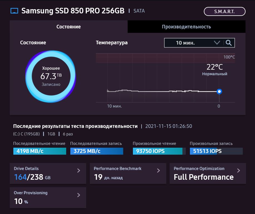The width and height of the screenshot is (255, 214).
Task: Open Over Provisioning chevron arrow
Action: click(x=79, y=195)
